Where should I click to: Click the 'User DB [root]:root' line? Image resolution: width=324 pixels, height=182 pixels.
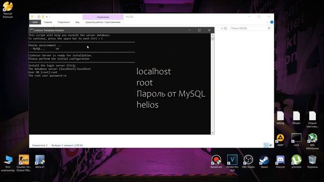(x=43, y=72)
